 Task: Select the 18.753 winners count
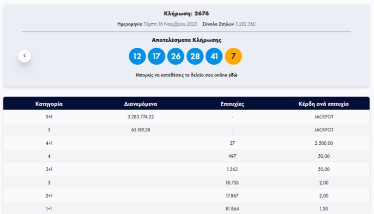(x=232, y=183)
